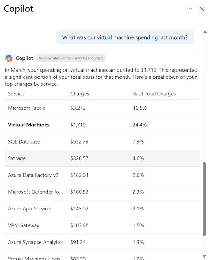The height and width of the screenshot is (260, 214).
Task: Click the Charges column header
Action: [x=80, y=94]
